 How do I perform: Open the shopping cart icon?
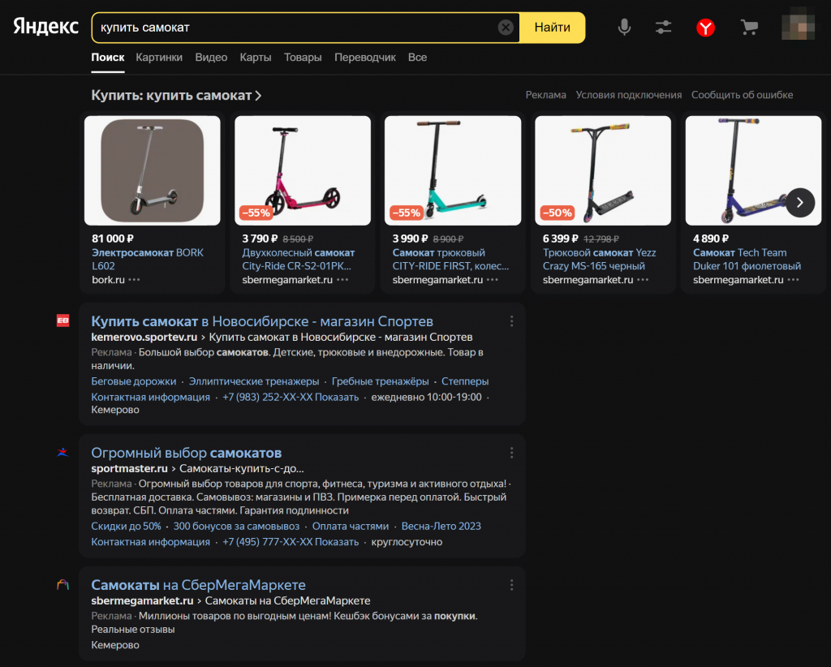(749, 27)
